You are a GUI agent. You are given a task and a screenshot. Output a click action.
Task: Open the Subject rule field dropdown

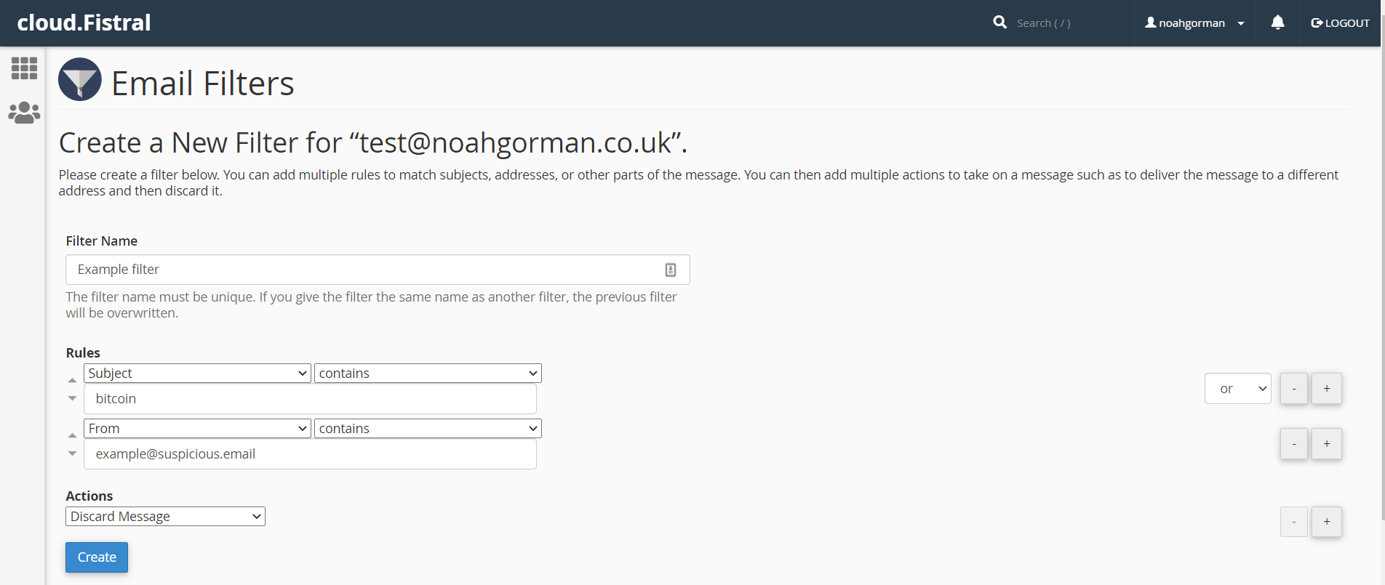pos(197,374)
